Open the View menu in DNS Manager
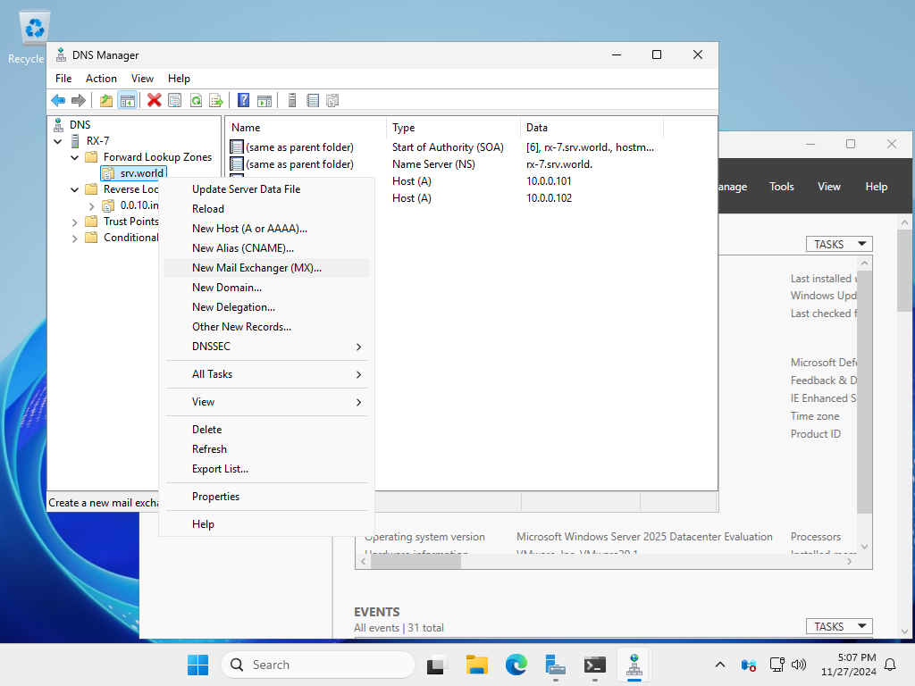Screen dimensions: 915x686 (x=142, y=79)
